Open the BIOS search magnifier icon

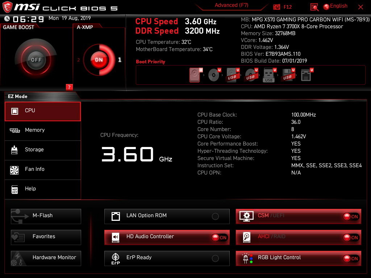314,7
